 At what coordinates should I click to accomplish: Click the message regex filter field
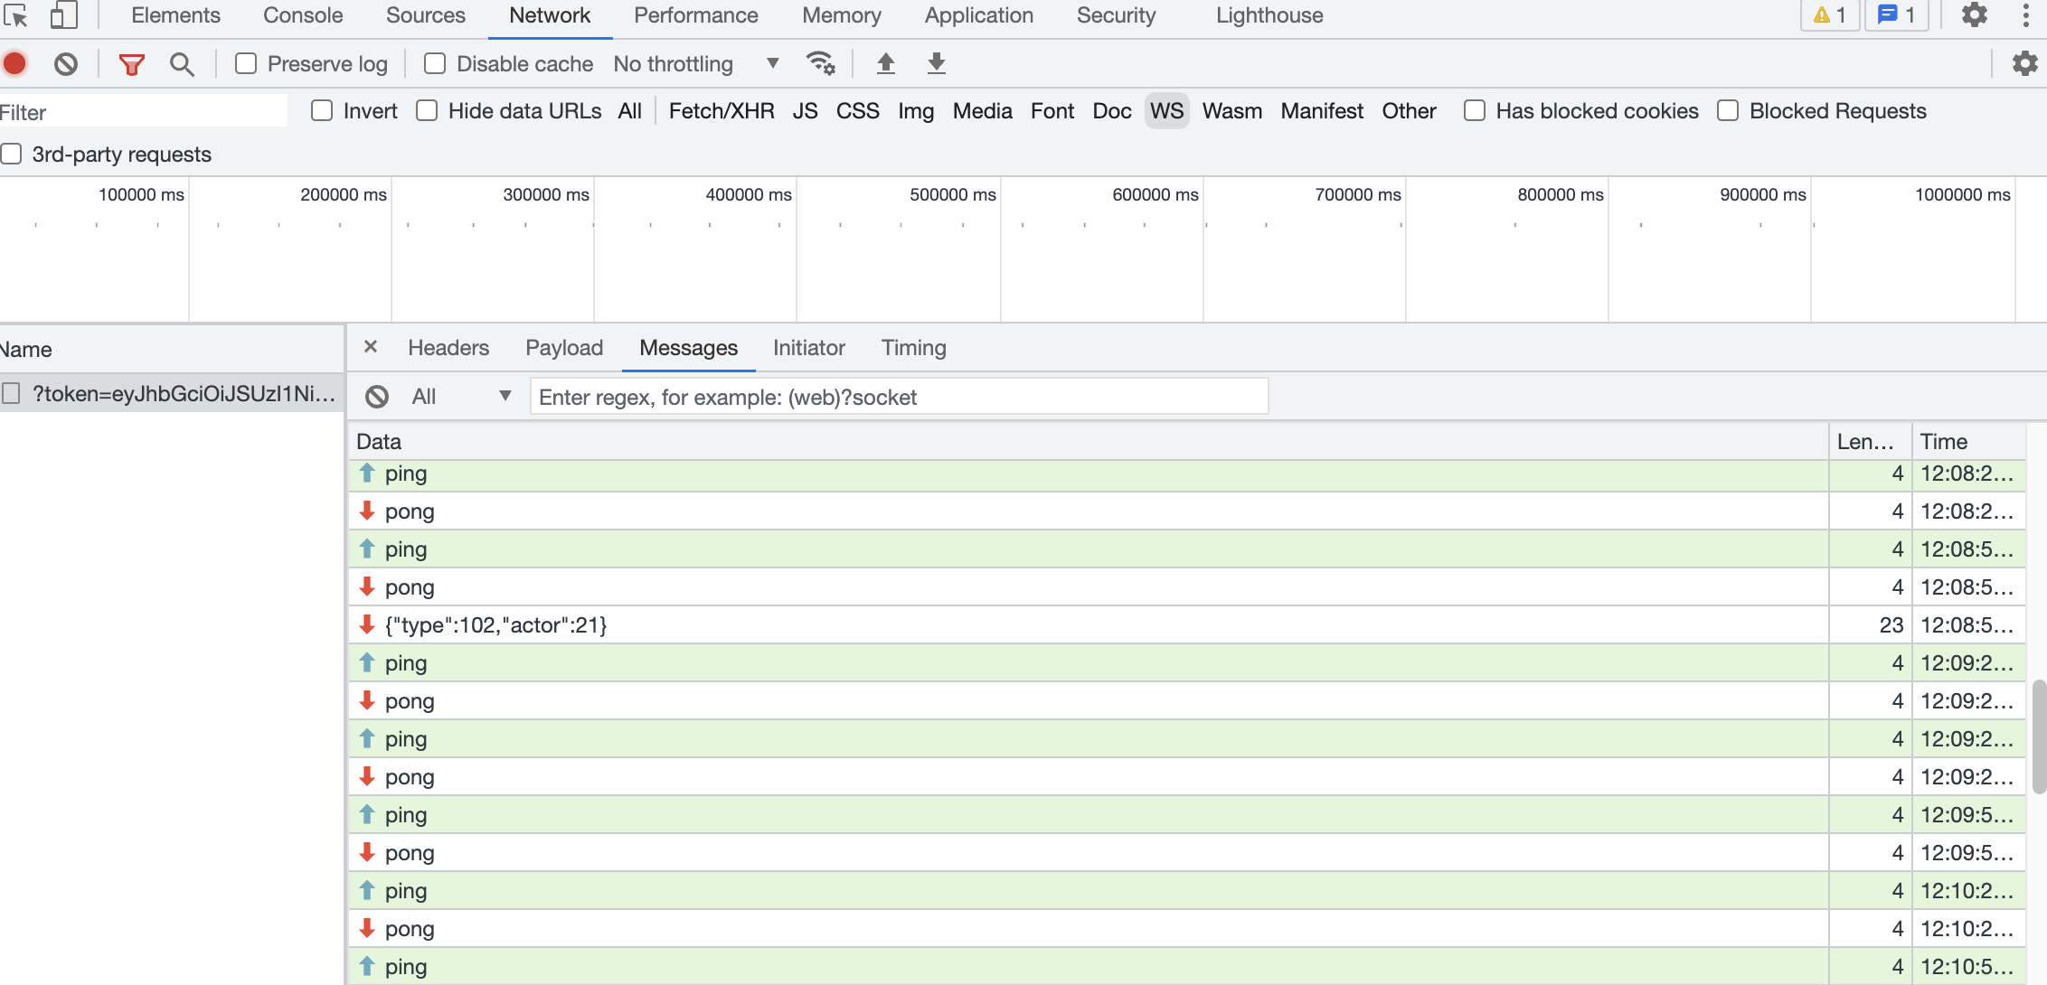(x=899, y=397)
